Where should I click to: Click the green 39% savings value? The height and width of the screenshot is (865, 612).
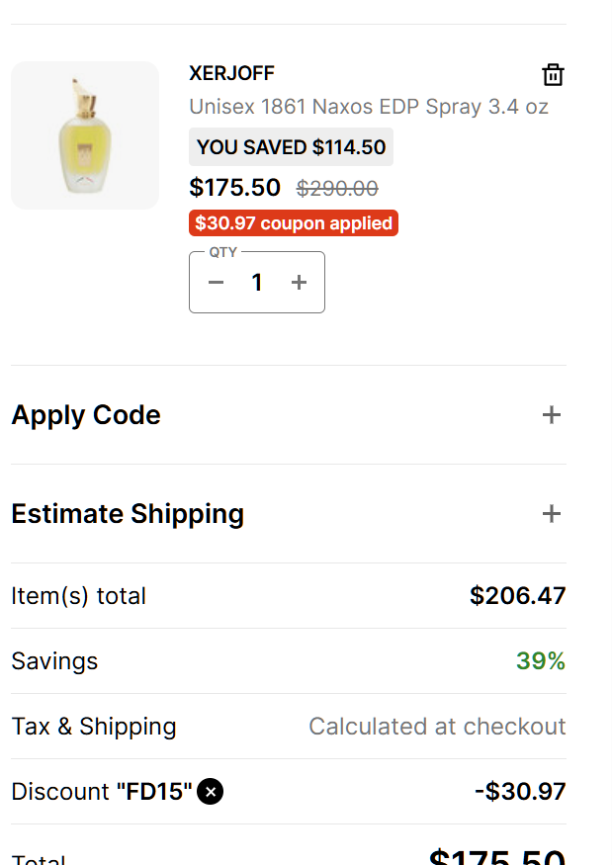(541, 661)
